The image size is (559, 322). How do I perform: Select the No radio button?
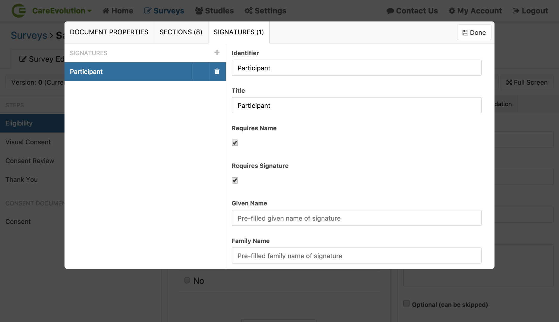pyautogui.click(x=187, y=280)
